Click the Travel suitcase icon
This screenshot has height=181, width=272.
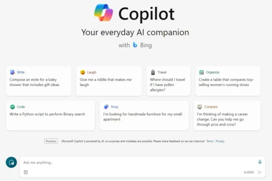pos(153,72)
